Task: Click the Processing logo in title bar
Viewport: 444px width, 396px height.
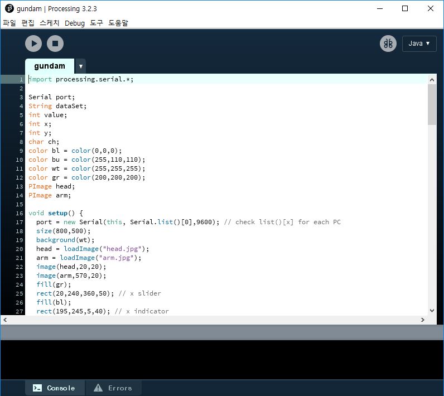Action: click(9, 8)
